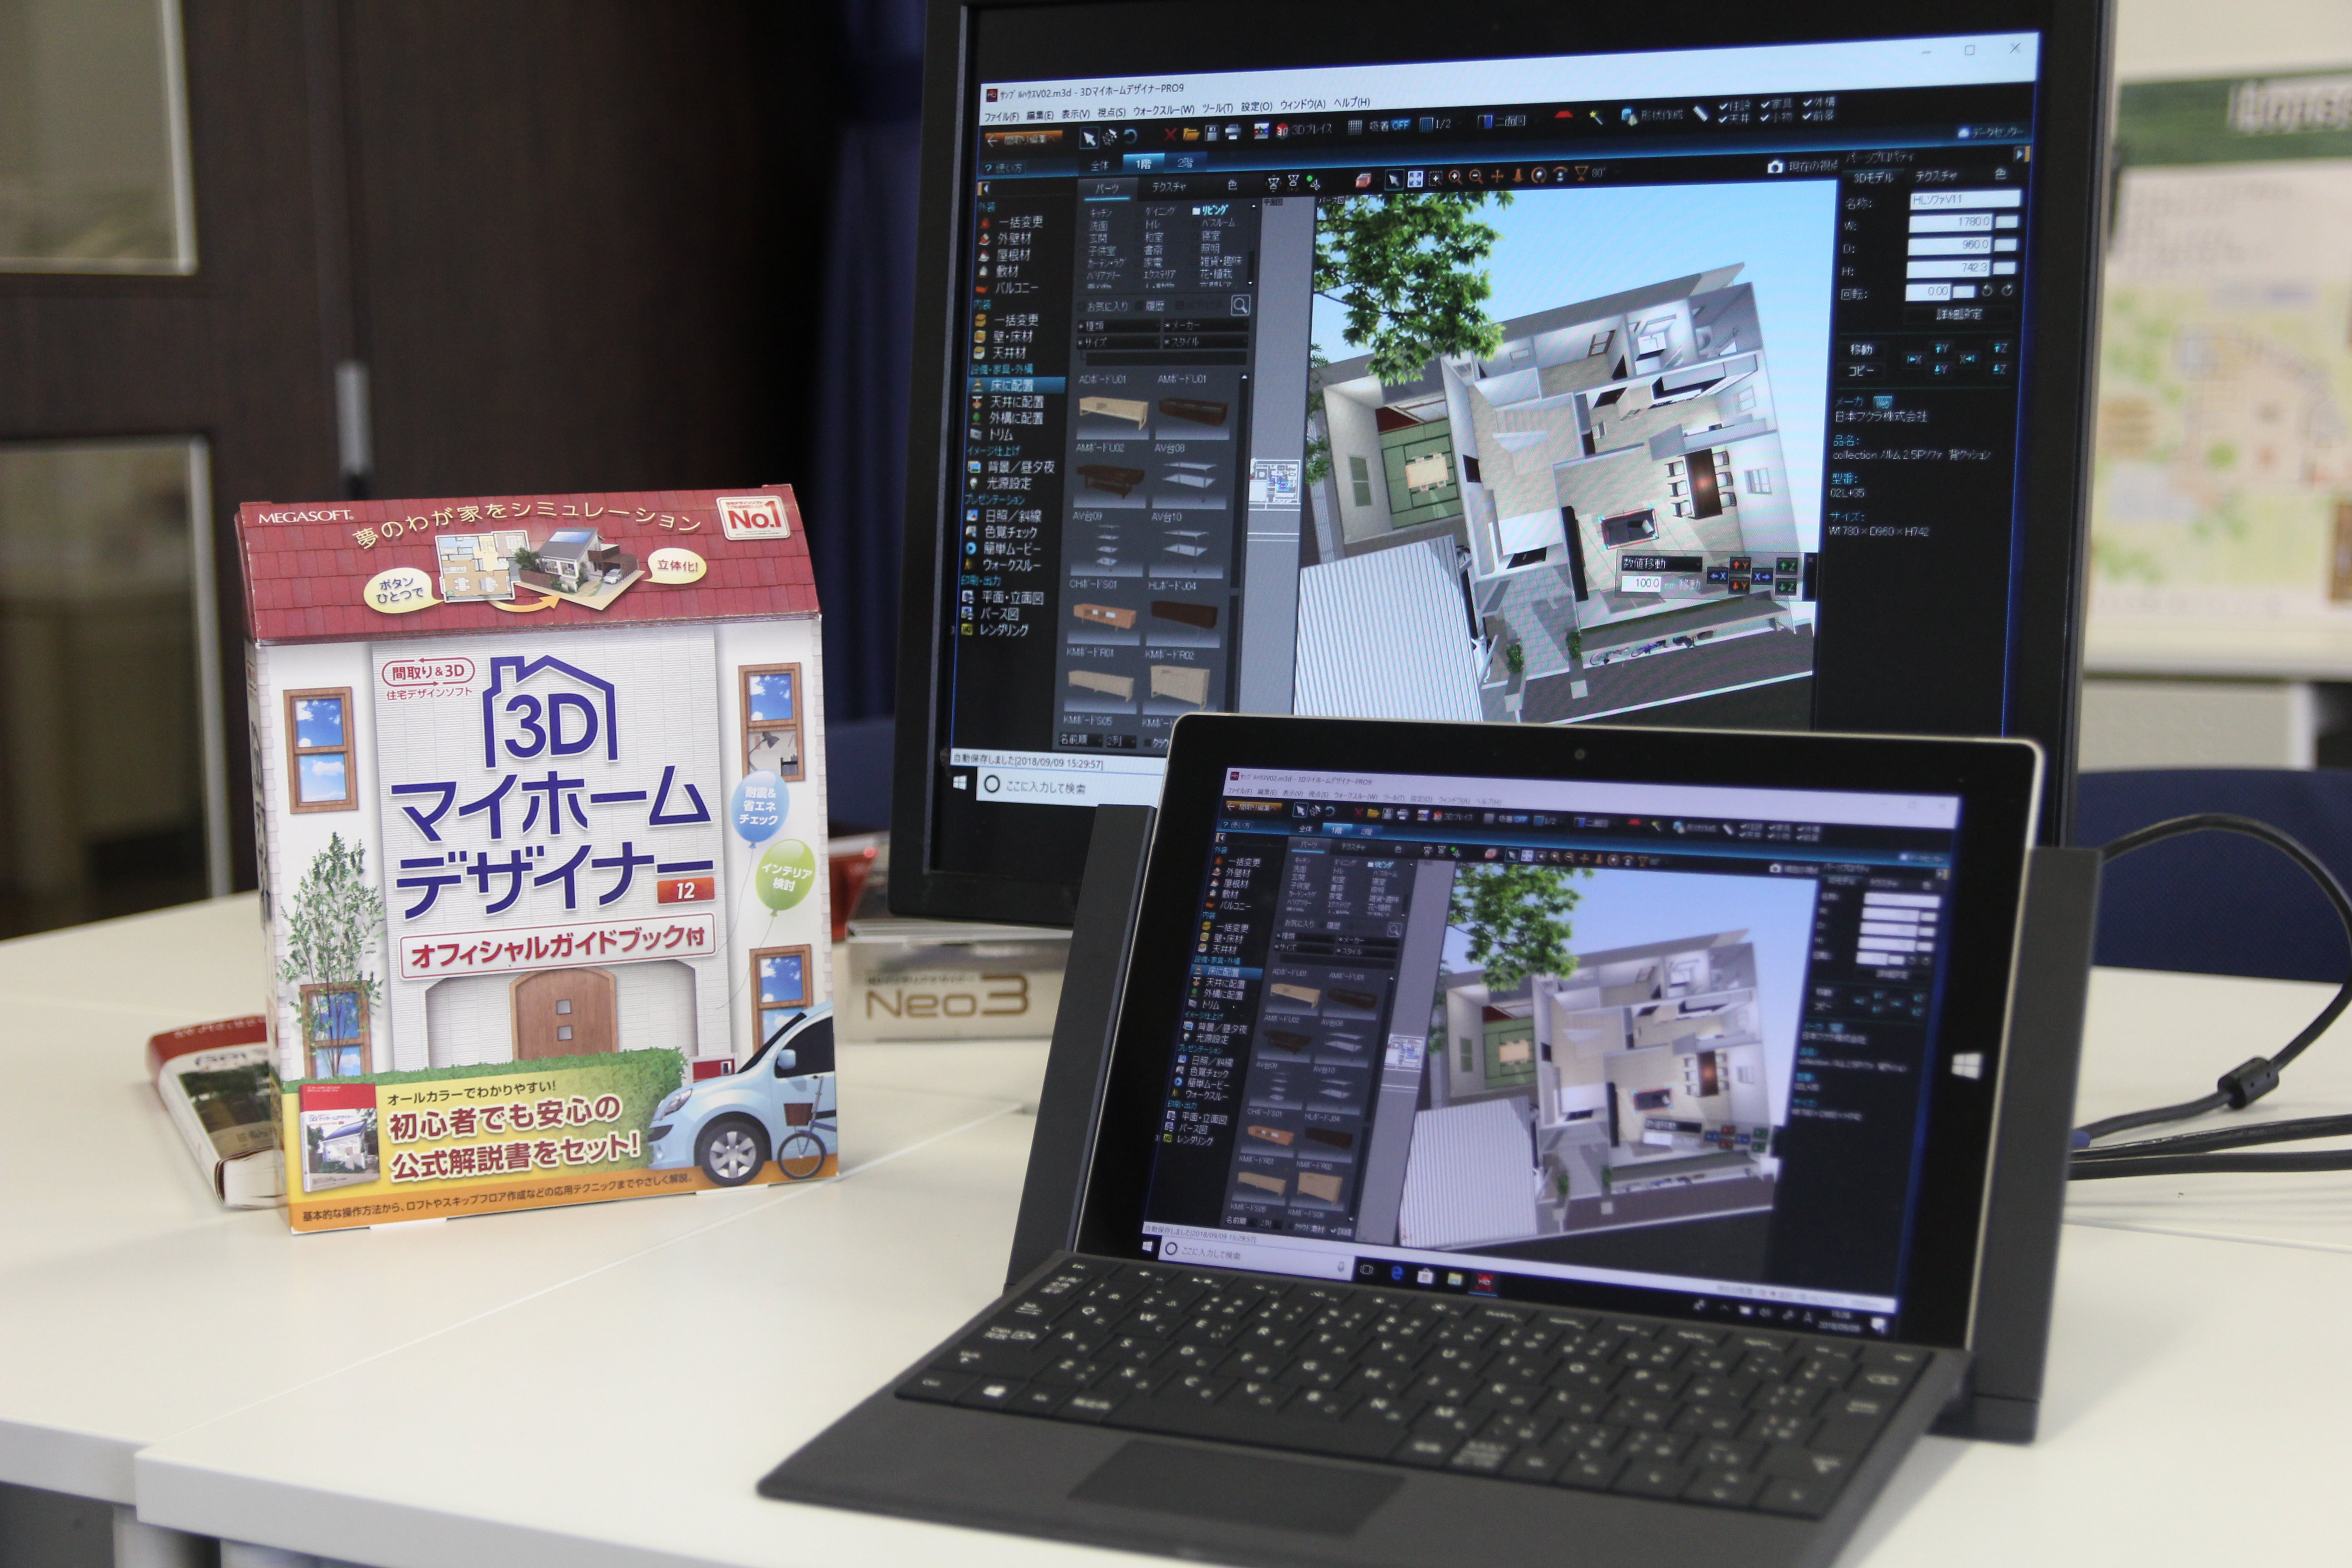2352x1568 pixels.
Task: Switch to the テクスチャ tab in the monitor's properties panel
Action: click(x=1937, y=176)
